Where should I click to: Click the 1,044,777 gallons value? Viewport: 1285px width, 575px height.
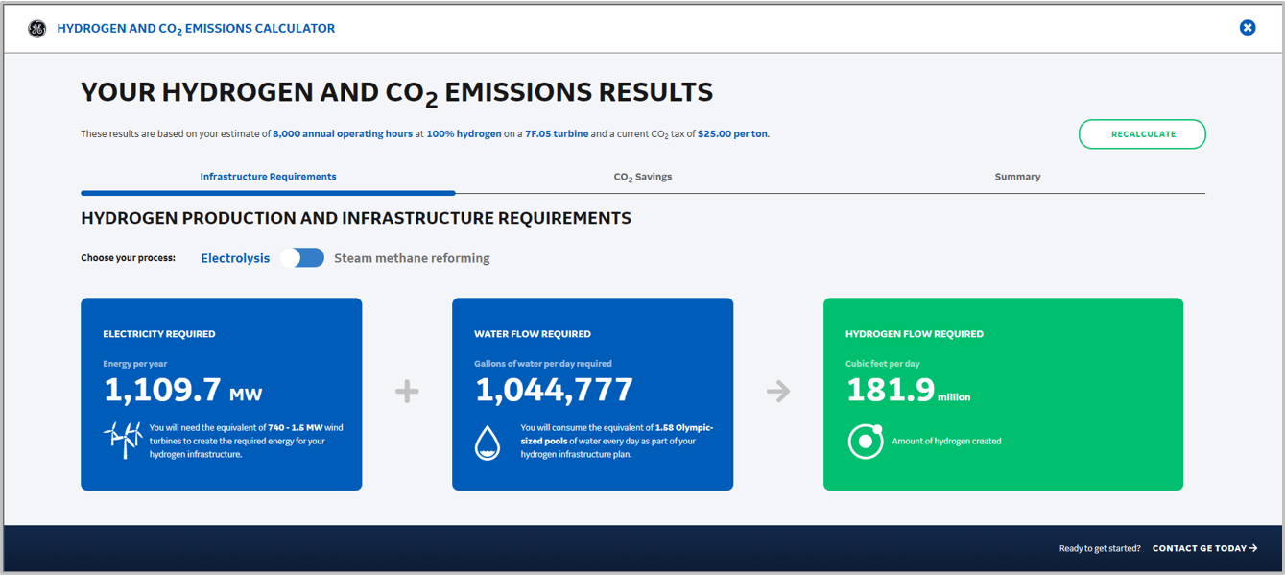point(554,390)
